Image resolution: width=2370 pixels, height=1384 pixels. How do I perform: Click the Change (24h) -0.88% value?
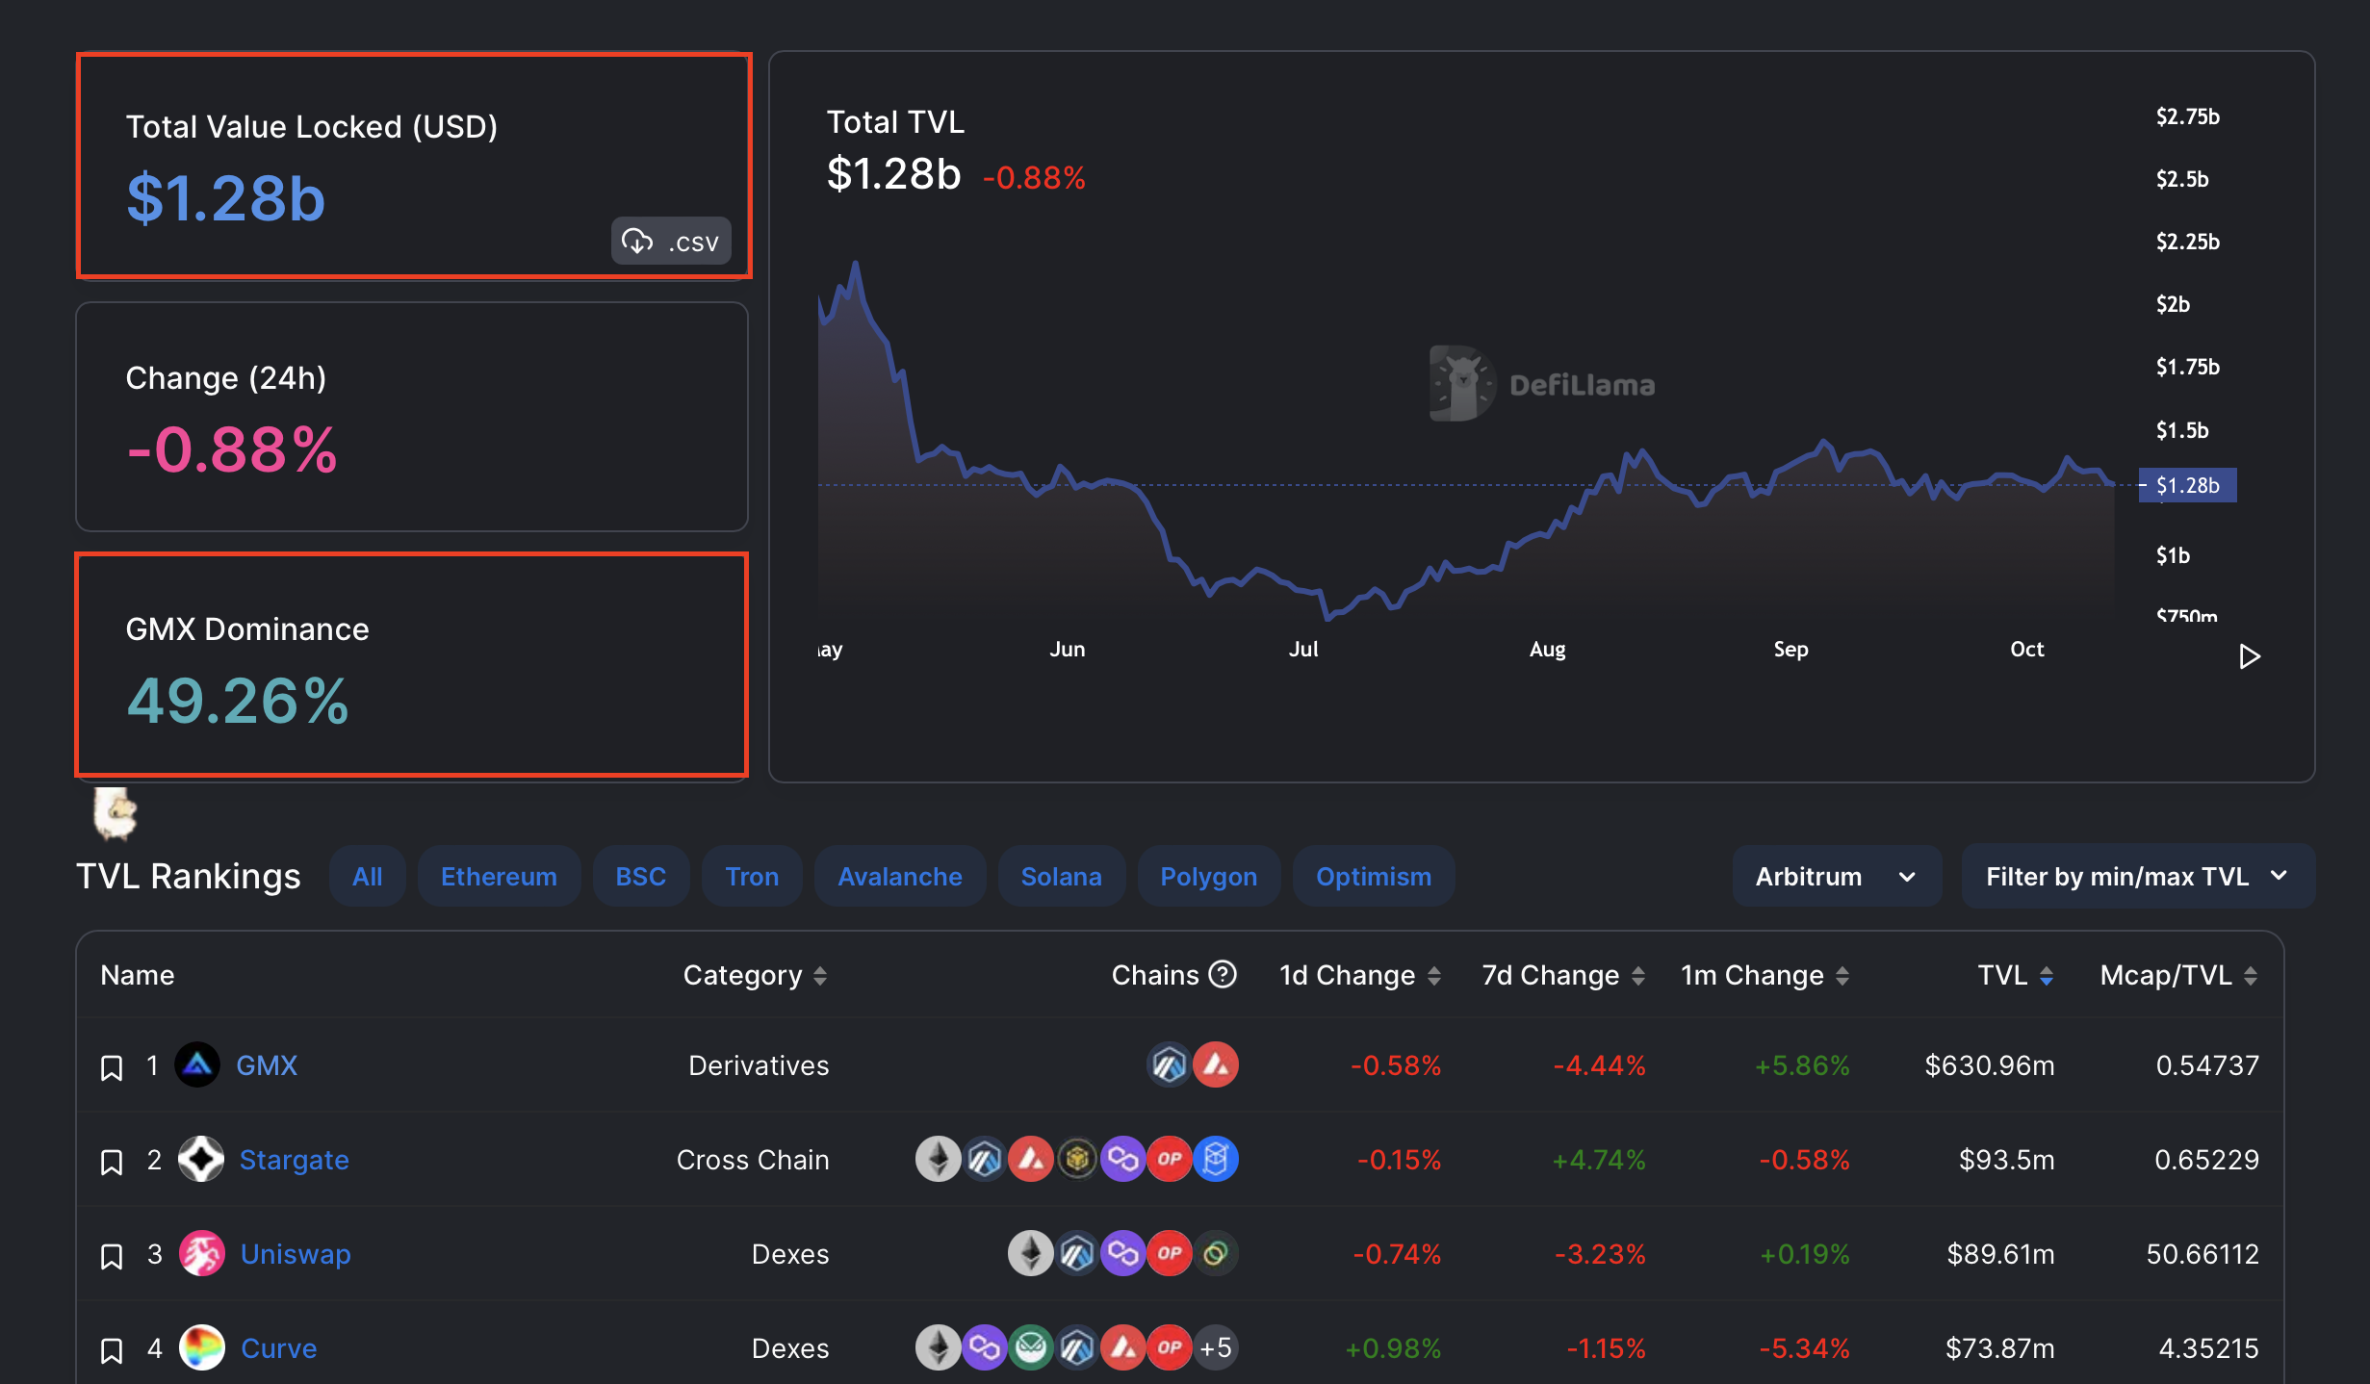232,449
